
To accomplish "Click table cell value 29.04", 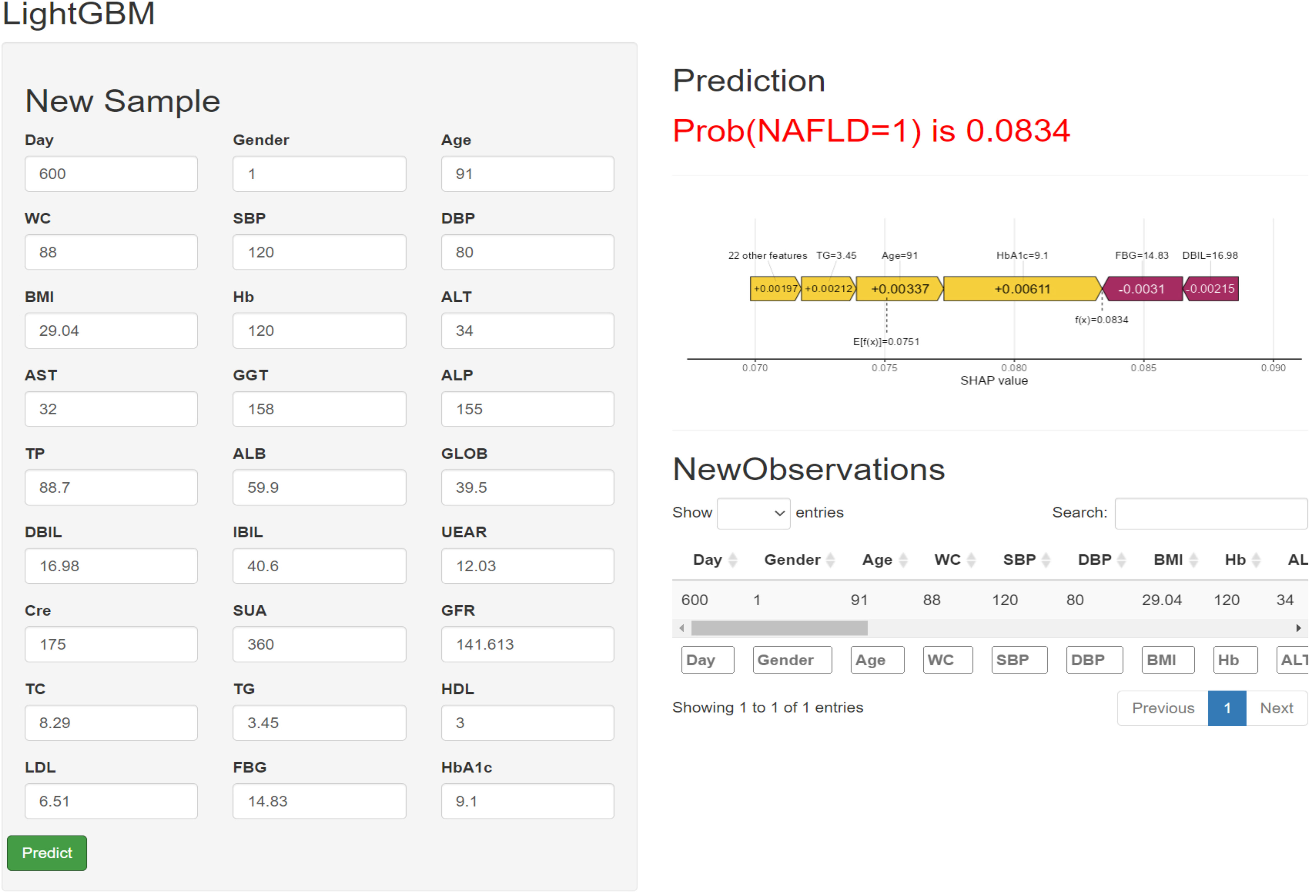I will 1162,600.
